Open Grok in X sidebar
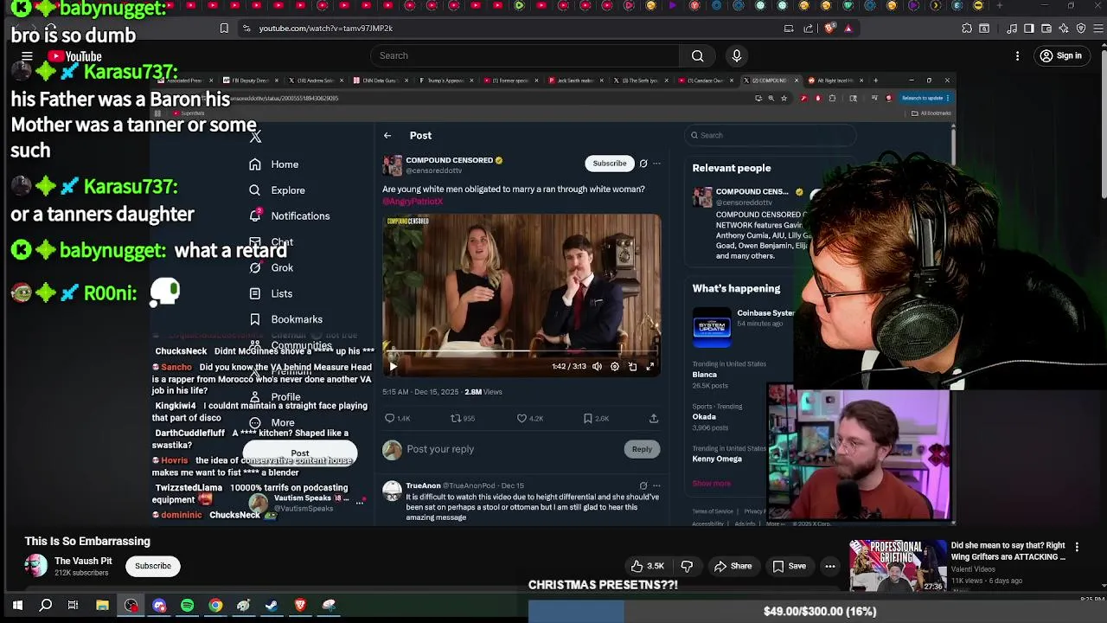 (272, 268)
